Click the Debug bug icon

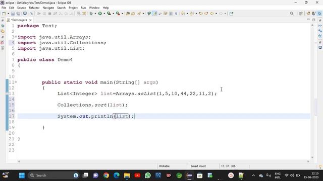click(x=91, y=14)
